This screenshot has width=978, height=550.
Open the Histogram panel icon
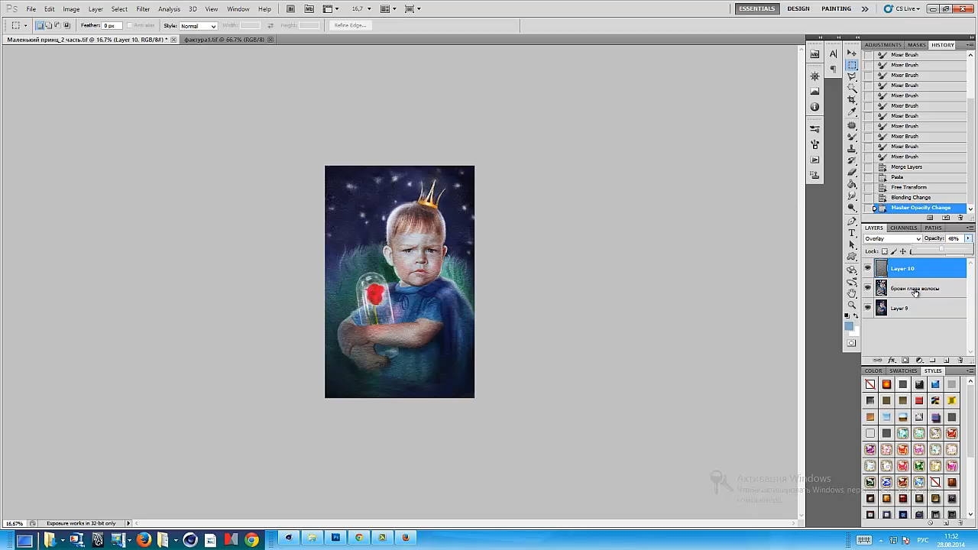point(814,92)
